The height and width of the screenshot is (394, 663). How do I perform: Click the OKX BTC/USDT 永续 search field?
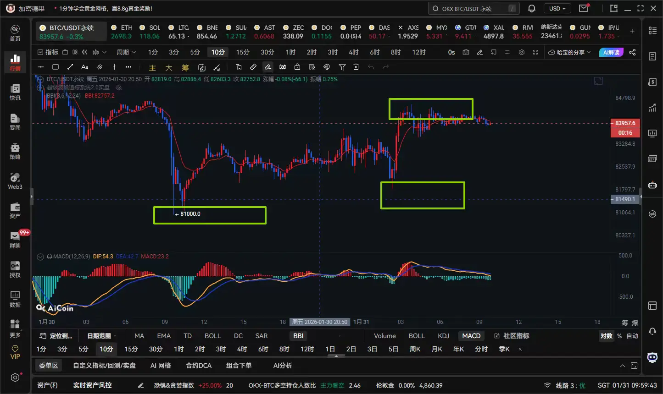pyautogui.click(x=474, y=8)
